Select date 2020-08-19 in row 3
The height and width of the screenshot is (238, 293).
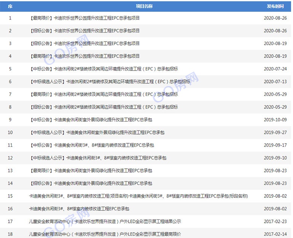(275, 43)
